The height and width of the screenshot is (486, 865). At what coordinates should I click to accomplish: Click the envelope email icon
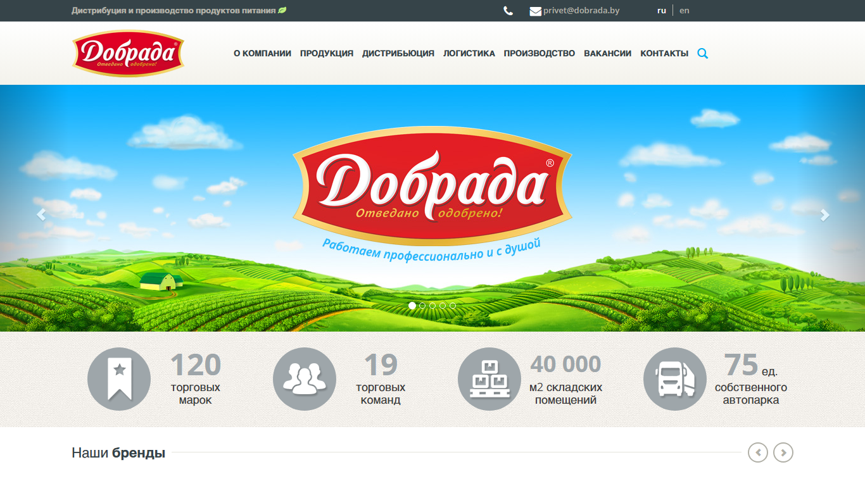click(536, 11)
